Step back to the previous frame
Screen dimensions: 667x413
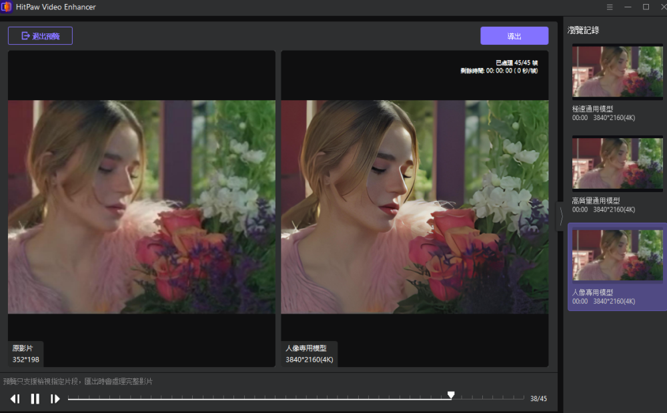(15, 399)
